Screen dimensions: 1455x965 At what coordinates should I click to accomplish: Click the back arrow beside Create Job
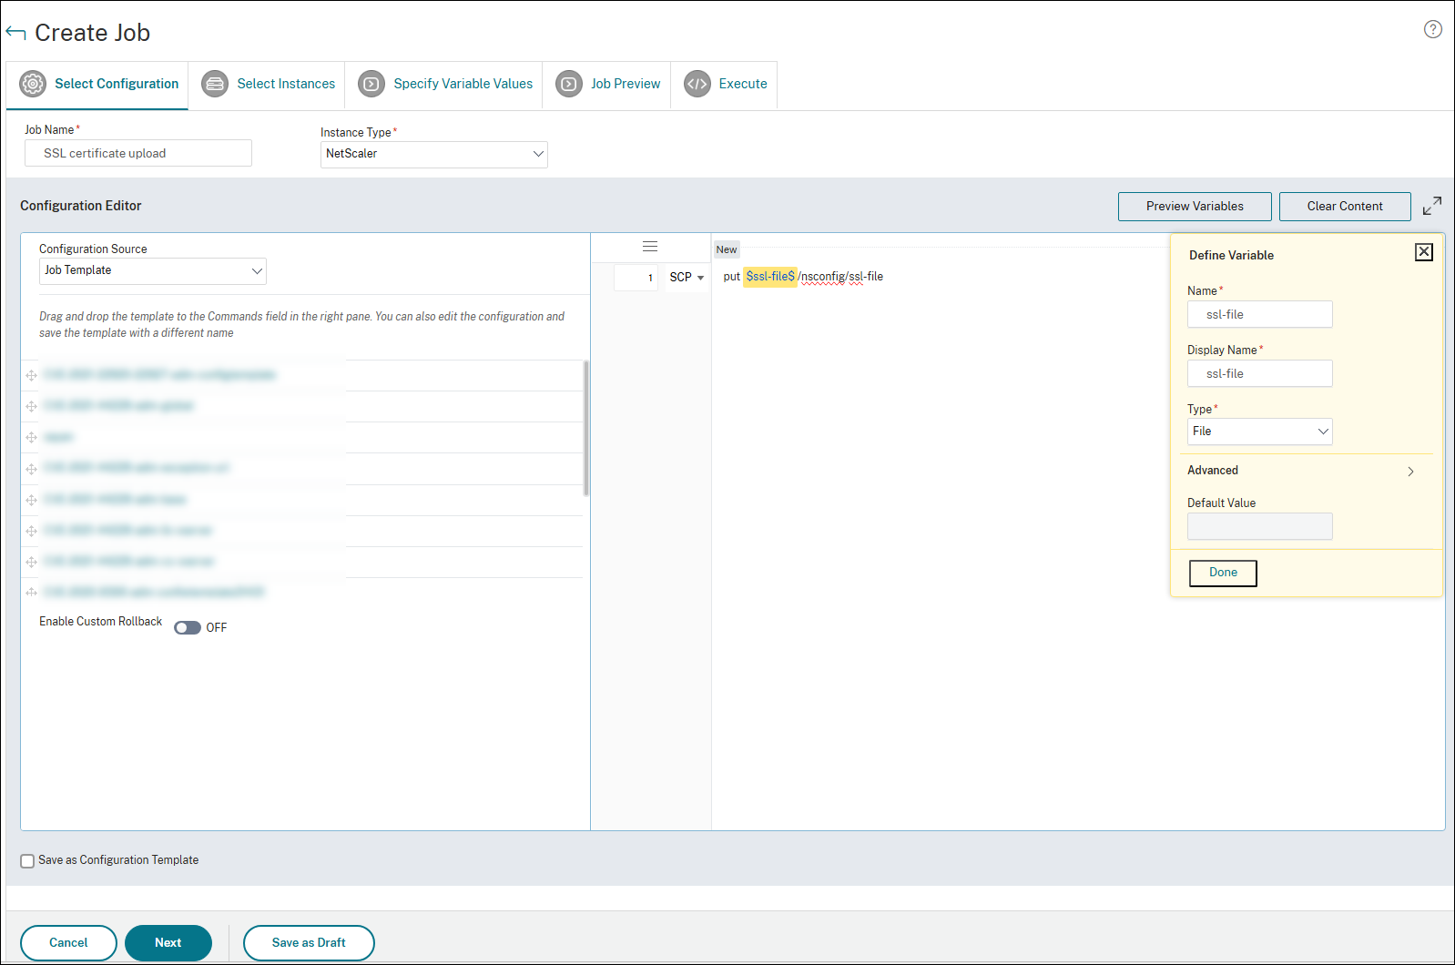(15, 33)
